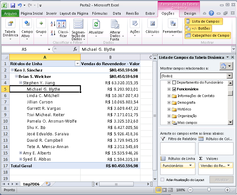Enable Adiar Atualização do Layout checkbox
The height and width of the screenshot is (195, 237).
click(162, 180)
